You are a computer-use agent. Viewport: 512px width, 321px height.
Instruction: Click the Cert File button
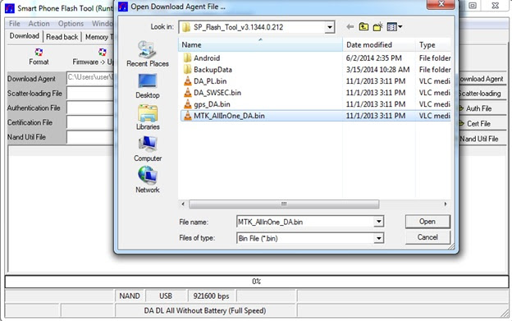coord(482,123)
